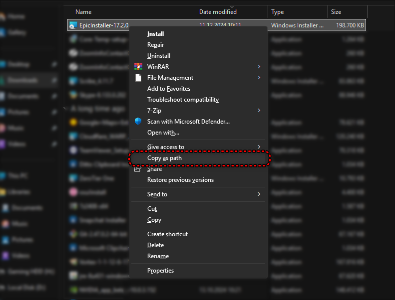
Task: Click the File Management page icon
Action: click(138, 78)
